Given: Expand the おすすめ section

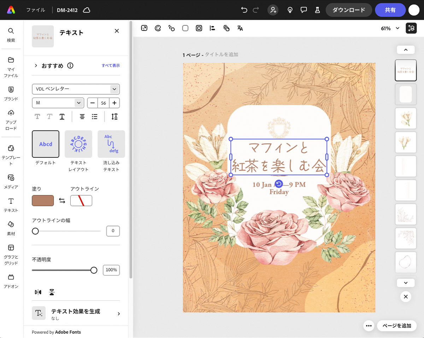Looking at the screenshot, I should (36, 65).
